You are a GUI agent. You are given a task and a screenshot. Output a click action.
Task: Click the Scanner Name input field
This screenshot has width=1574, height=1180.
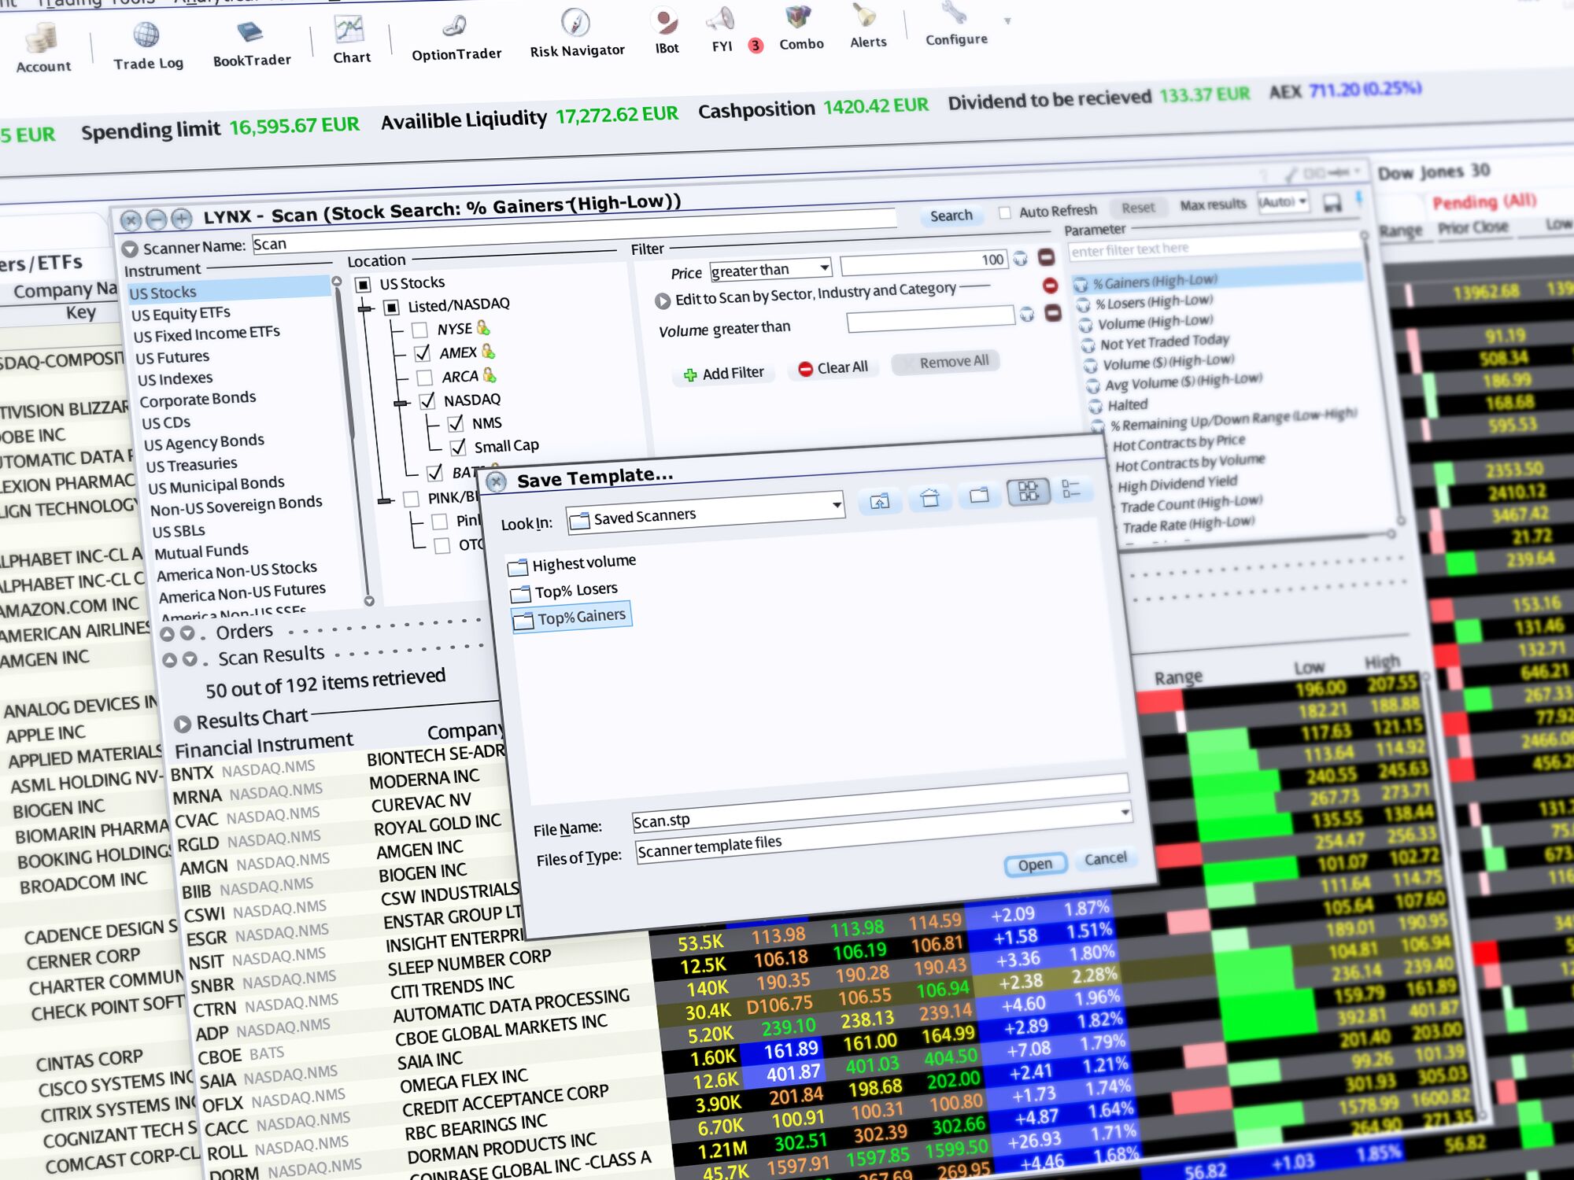click(x=574, y=230)
